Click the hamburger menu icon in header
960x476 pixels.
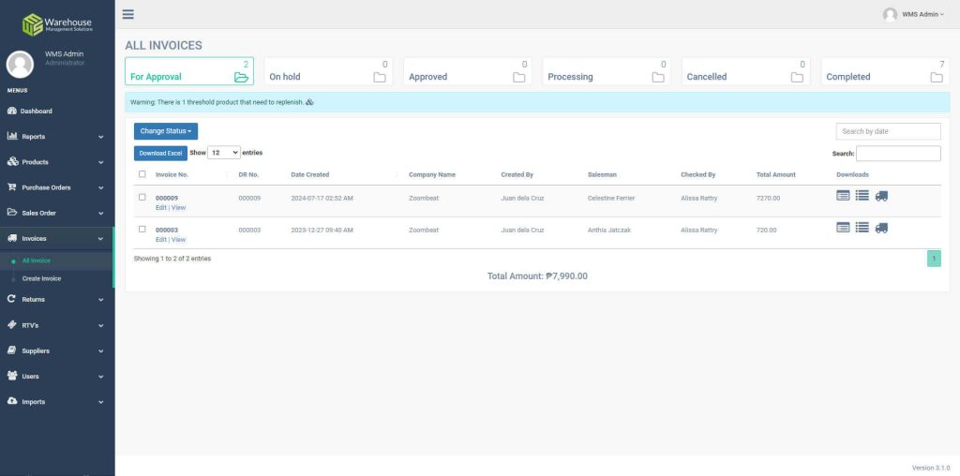pyautogui.click(x=128, y=14)
